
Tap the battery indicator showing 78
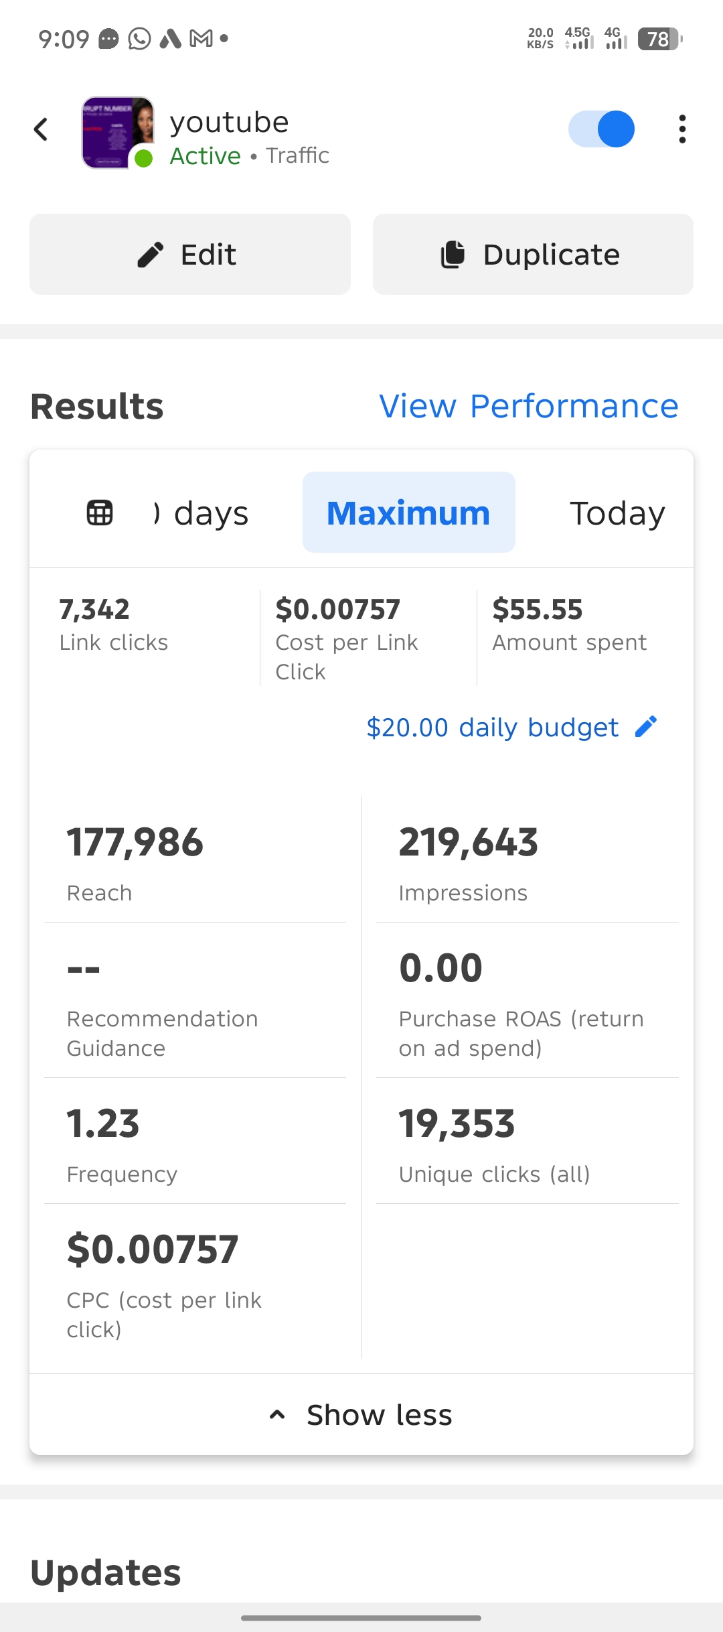[x=659, y=39]
